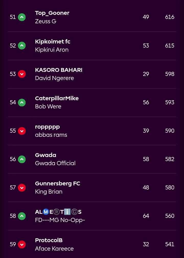Click red down arrow for KASORO BAHARI
Image resolution: width=184 pixels, height=258 pixels.
(x=22, y=74)
